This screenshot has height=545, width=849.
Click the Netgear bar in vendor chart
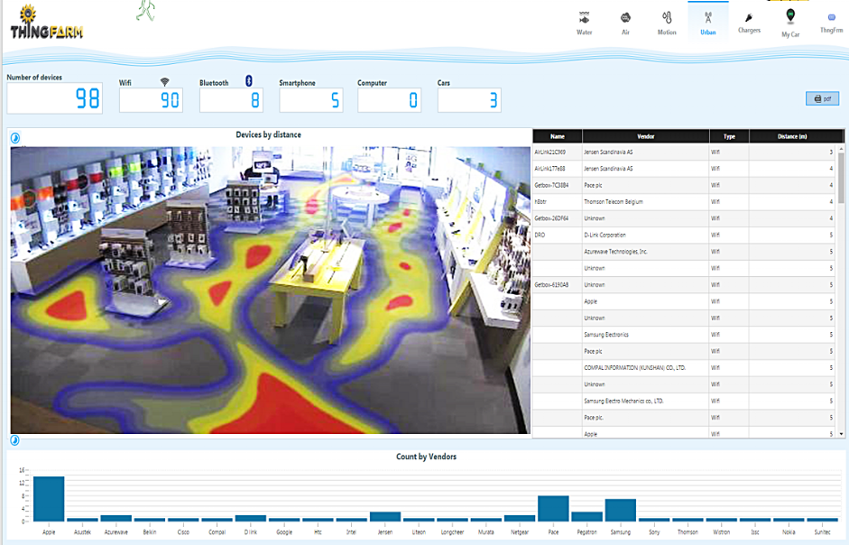[520, 519]
